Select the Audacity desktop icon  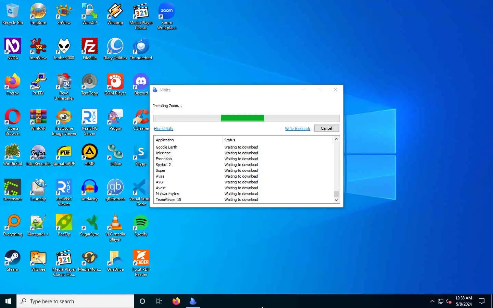[x=89, y=190]
